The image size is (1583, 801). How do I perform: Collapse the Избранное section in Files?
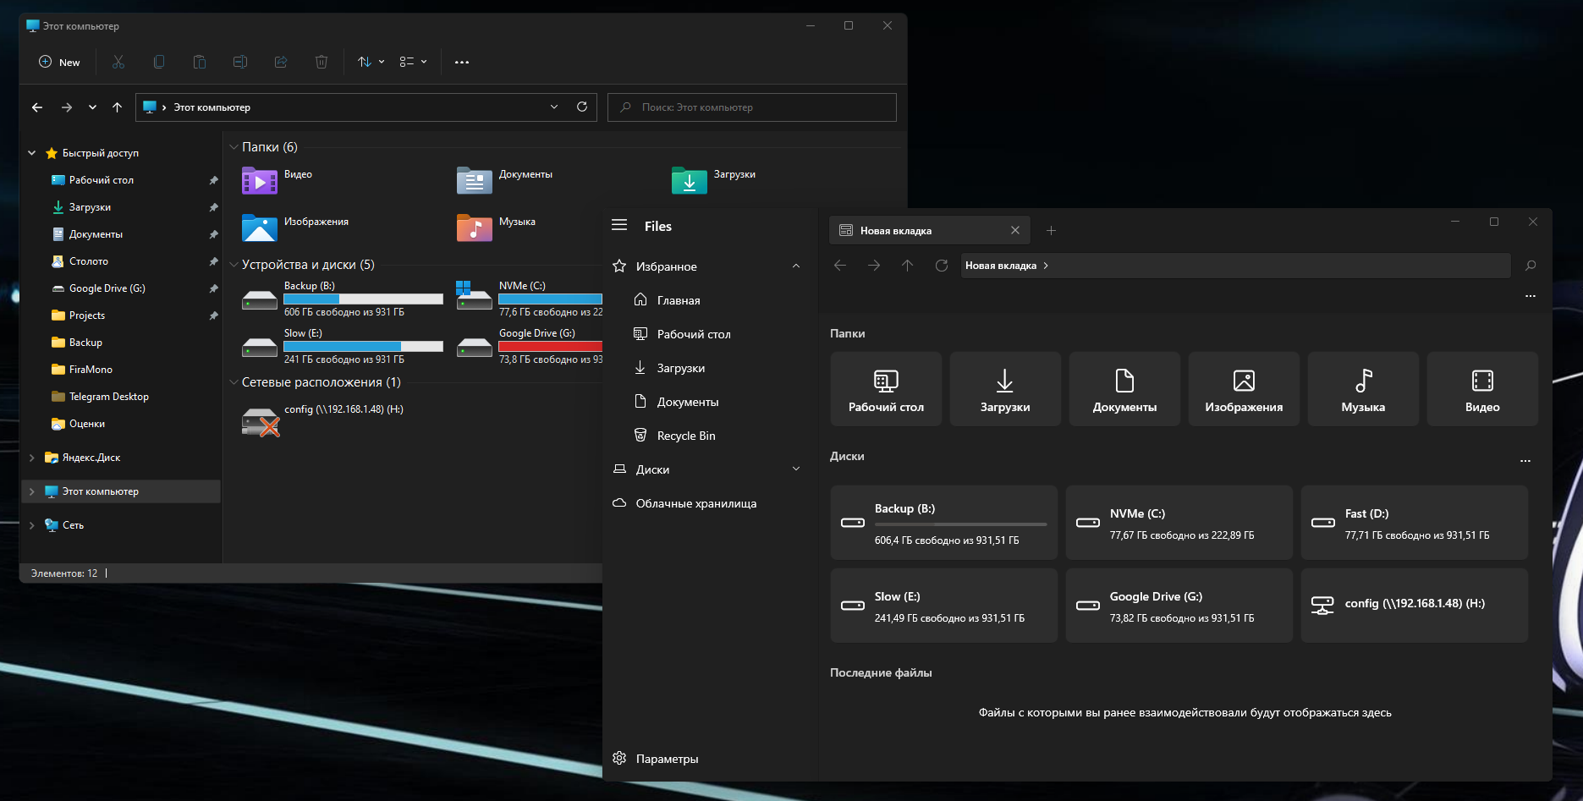pyautogui.click(x=795, y=266)
